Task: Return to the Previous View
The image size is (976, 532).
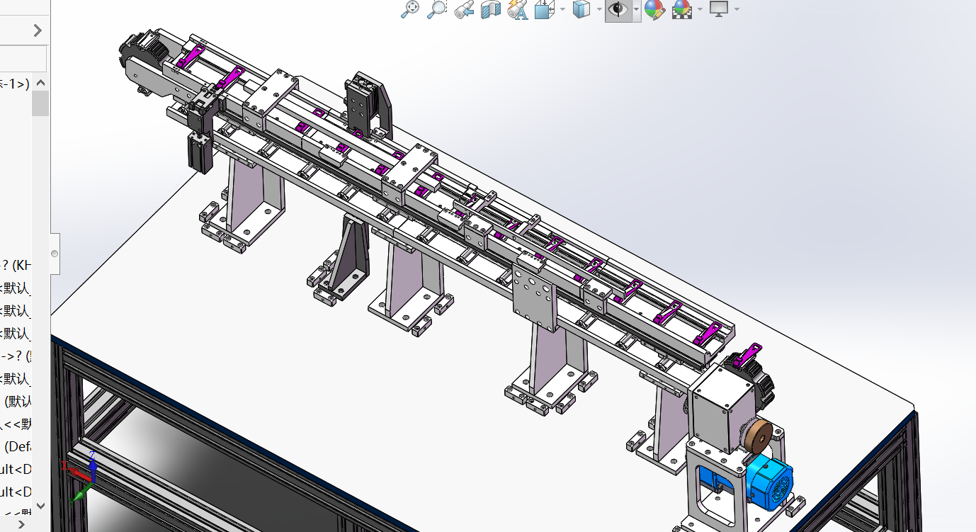Action: [x=463, y=10]
